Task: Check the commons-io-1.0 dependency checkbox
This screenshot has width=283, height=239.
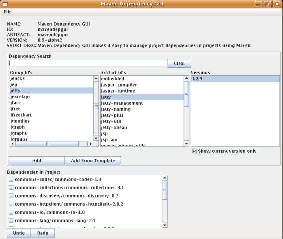Action: 11,212
